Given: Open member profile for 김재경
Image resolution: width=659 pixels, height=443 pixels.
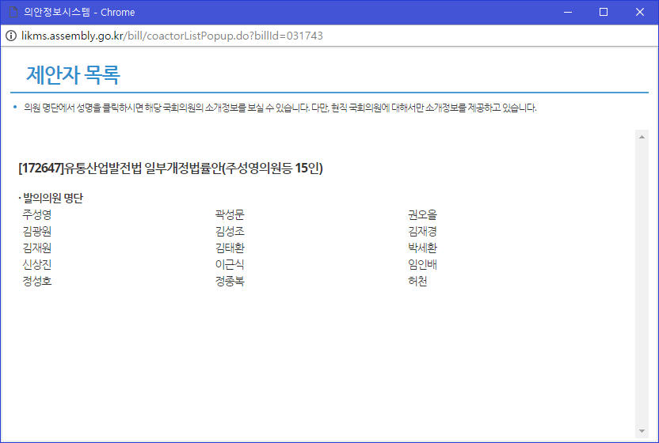Looking at the screenshot, I should click(422, 231).
